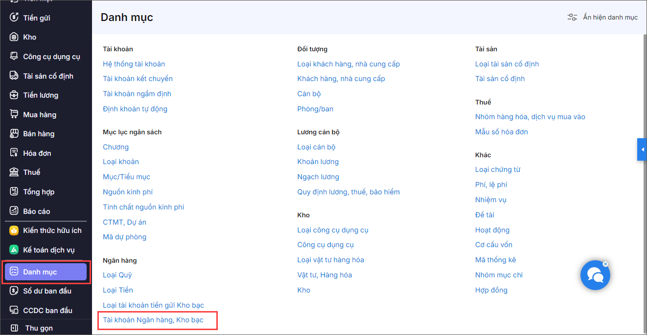
Task: Open the Chương link
Action: 116,147
